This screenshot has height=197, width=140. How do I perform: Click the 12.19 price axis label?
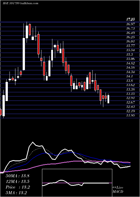131,111
